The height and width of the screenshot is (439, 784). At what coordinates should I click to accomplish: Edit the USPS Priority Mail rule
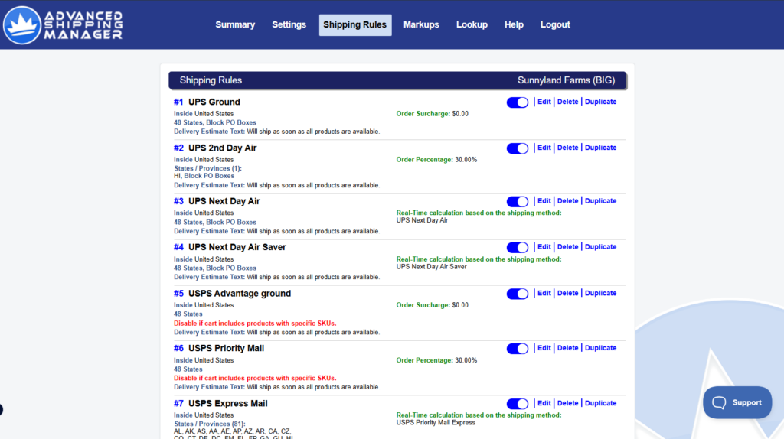(544, 348)
